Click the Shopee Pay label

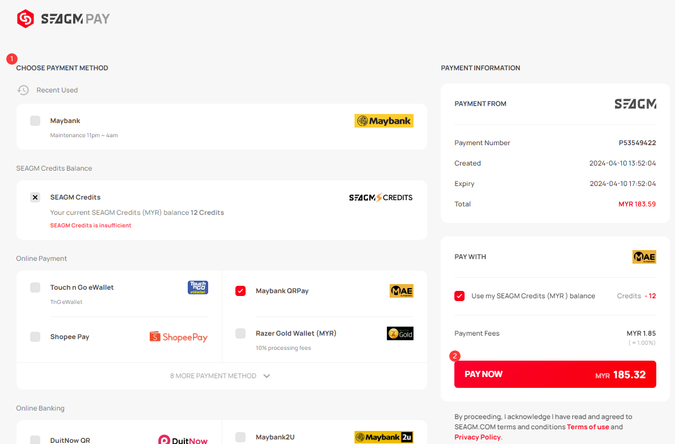(70, 337)
